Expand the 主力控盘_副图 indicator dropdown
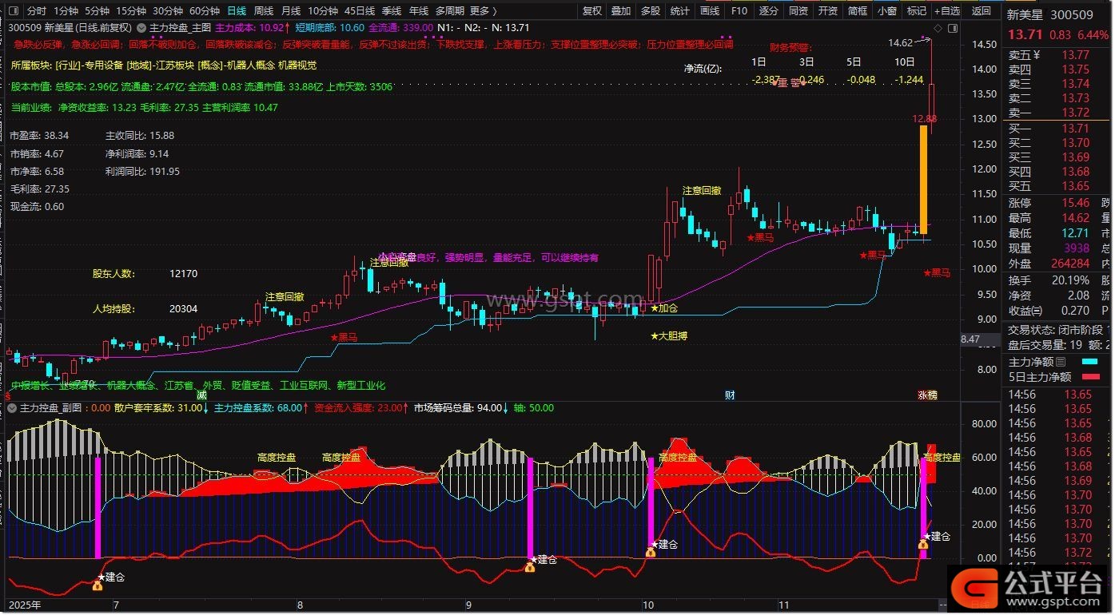 (x=12, y=408)
